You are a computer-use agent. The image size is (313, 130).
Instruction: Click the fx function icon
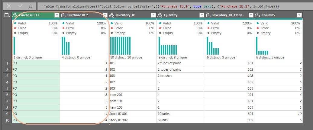(30, 6)
